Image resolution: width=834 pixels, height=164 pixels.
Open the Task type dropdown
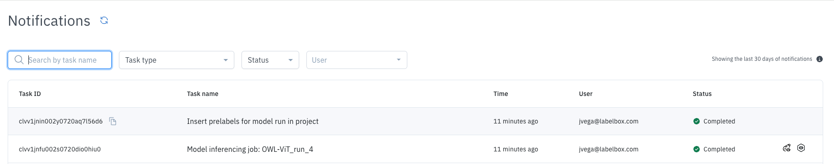point(177,60)
